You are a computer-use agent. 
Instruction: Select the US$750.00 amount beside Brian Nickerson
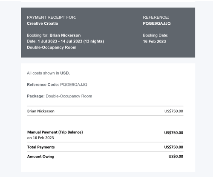coord(174,111)
